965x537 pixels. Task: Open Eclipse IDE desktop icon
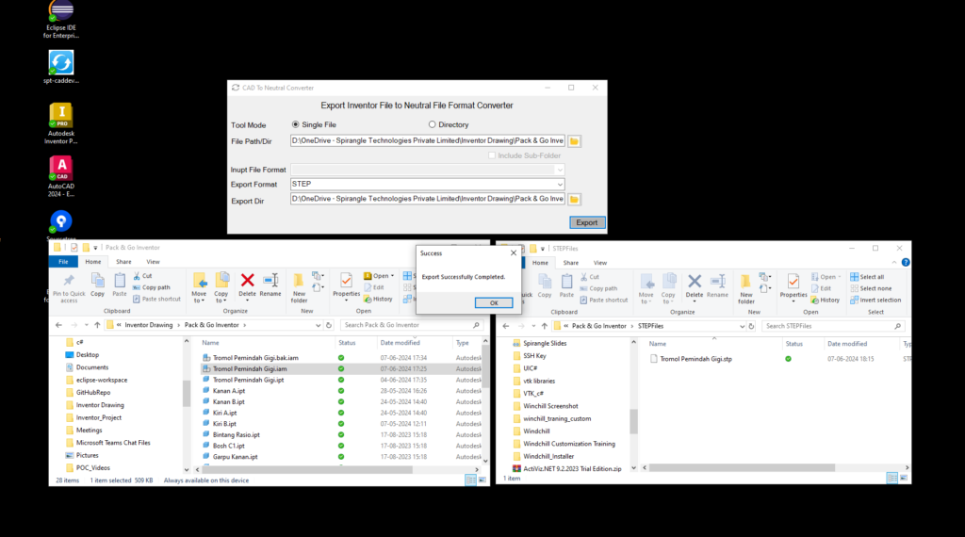(61, 20)
